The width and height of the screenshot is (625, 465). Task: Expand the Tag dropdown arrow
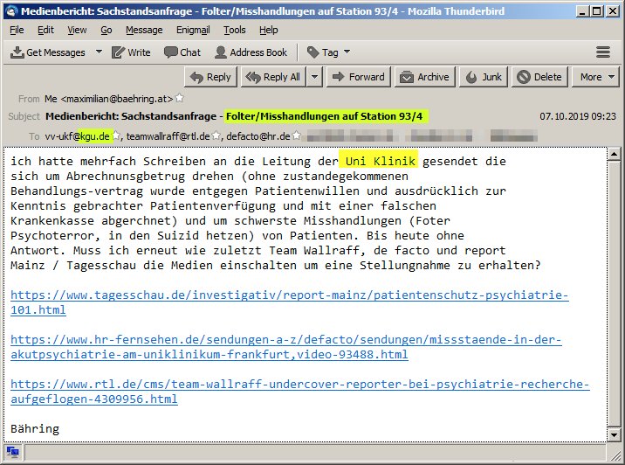[347, 52]
